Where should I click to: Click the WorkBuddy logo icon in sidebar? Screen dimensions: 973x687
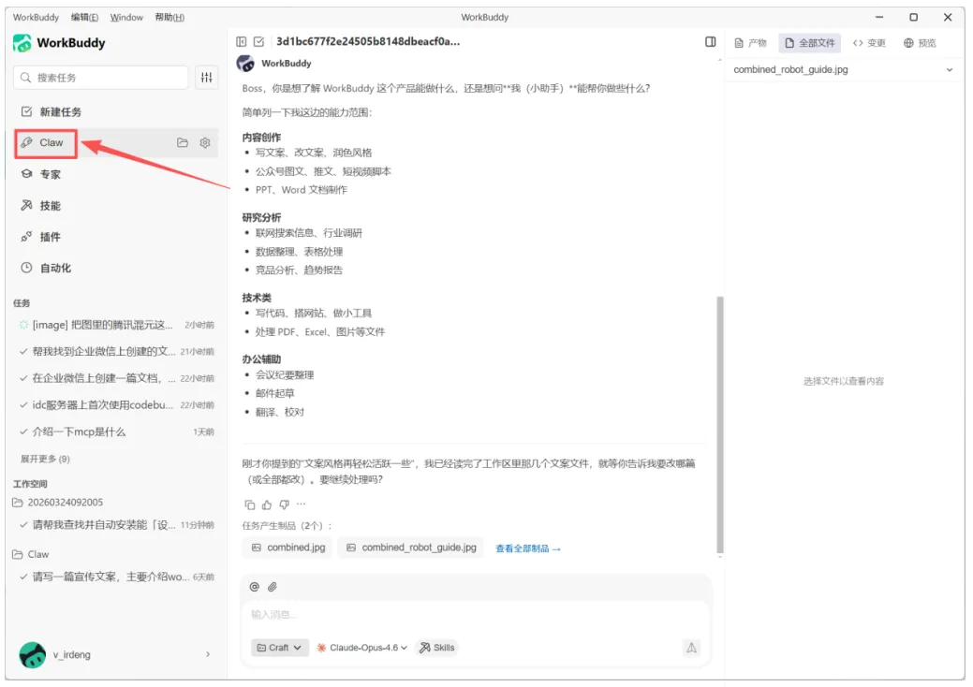22,43
